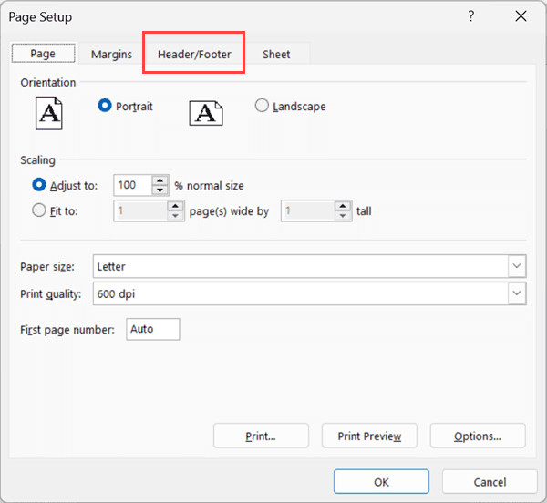Cancel the Page Setup dialog
Screen dimensions: 547x503
[490, 482]
